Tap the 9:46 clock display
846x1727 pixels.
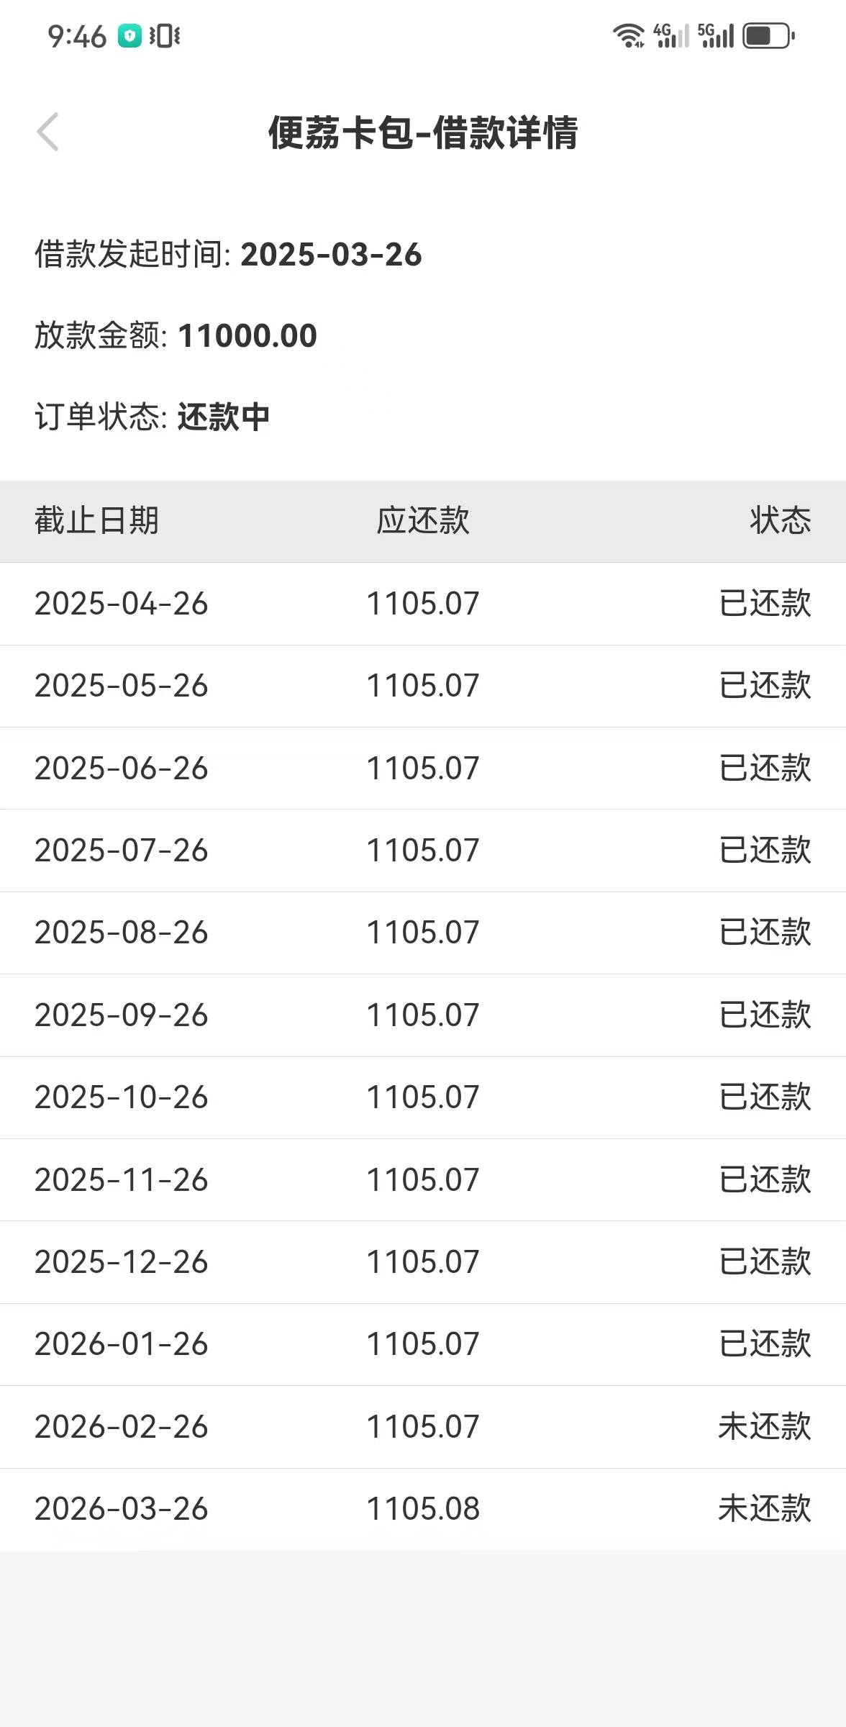(x=76, y=37)
